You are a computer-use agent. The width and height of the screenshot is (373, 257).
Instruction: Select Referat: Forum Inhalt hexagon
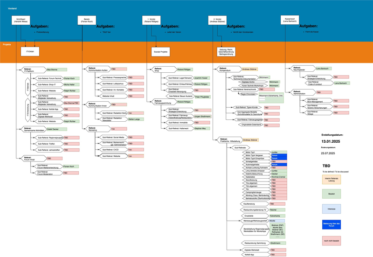pos(34,159)
